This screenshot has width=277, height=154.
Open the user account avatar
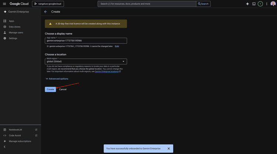[273, 4]
